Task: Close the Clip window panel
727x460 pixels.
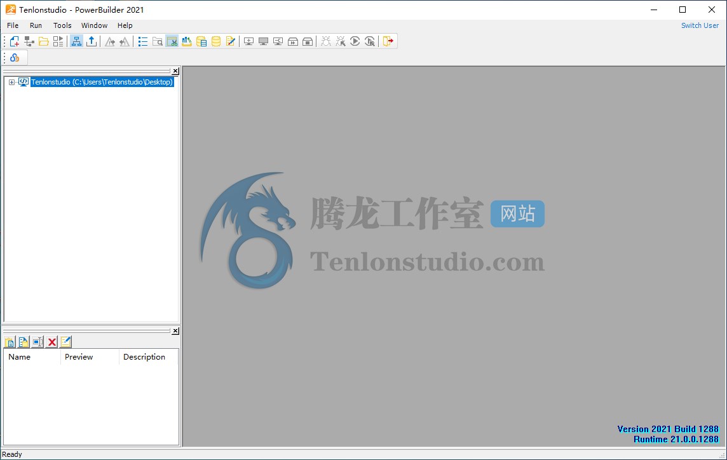Action: [176, 331]
